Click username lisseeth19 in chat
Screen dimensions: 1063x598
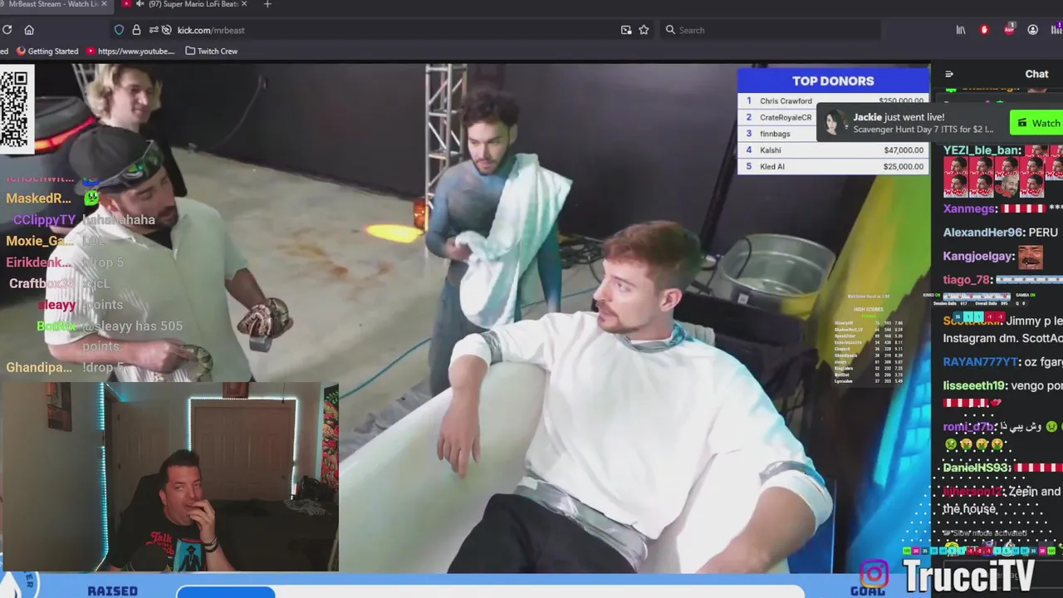pyautogui.click(x=975, y=385)
